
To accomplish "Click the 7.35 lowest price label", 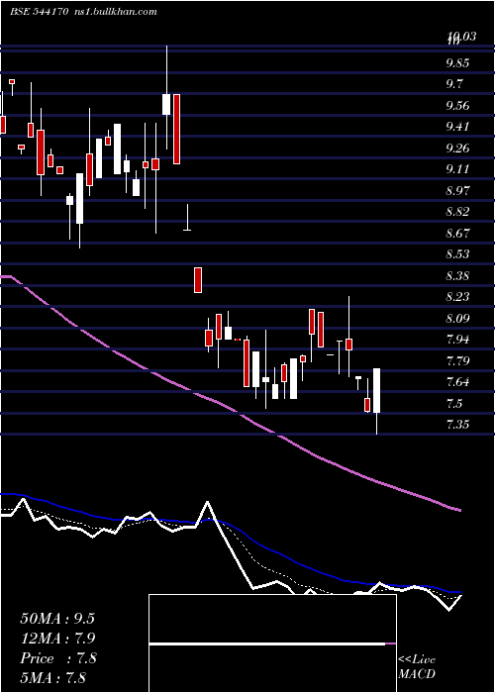I will tap(457, 425).
